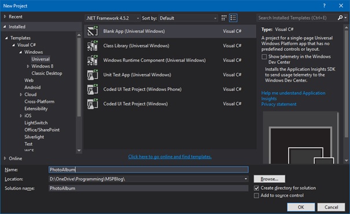The image size is (350, 214).
Task: Click the Location path field
Action: [x=146, y=179]
